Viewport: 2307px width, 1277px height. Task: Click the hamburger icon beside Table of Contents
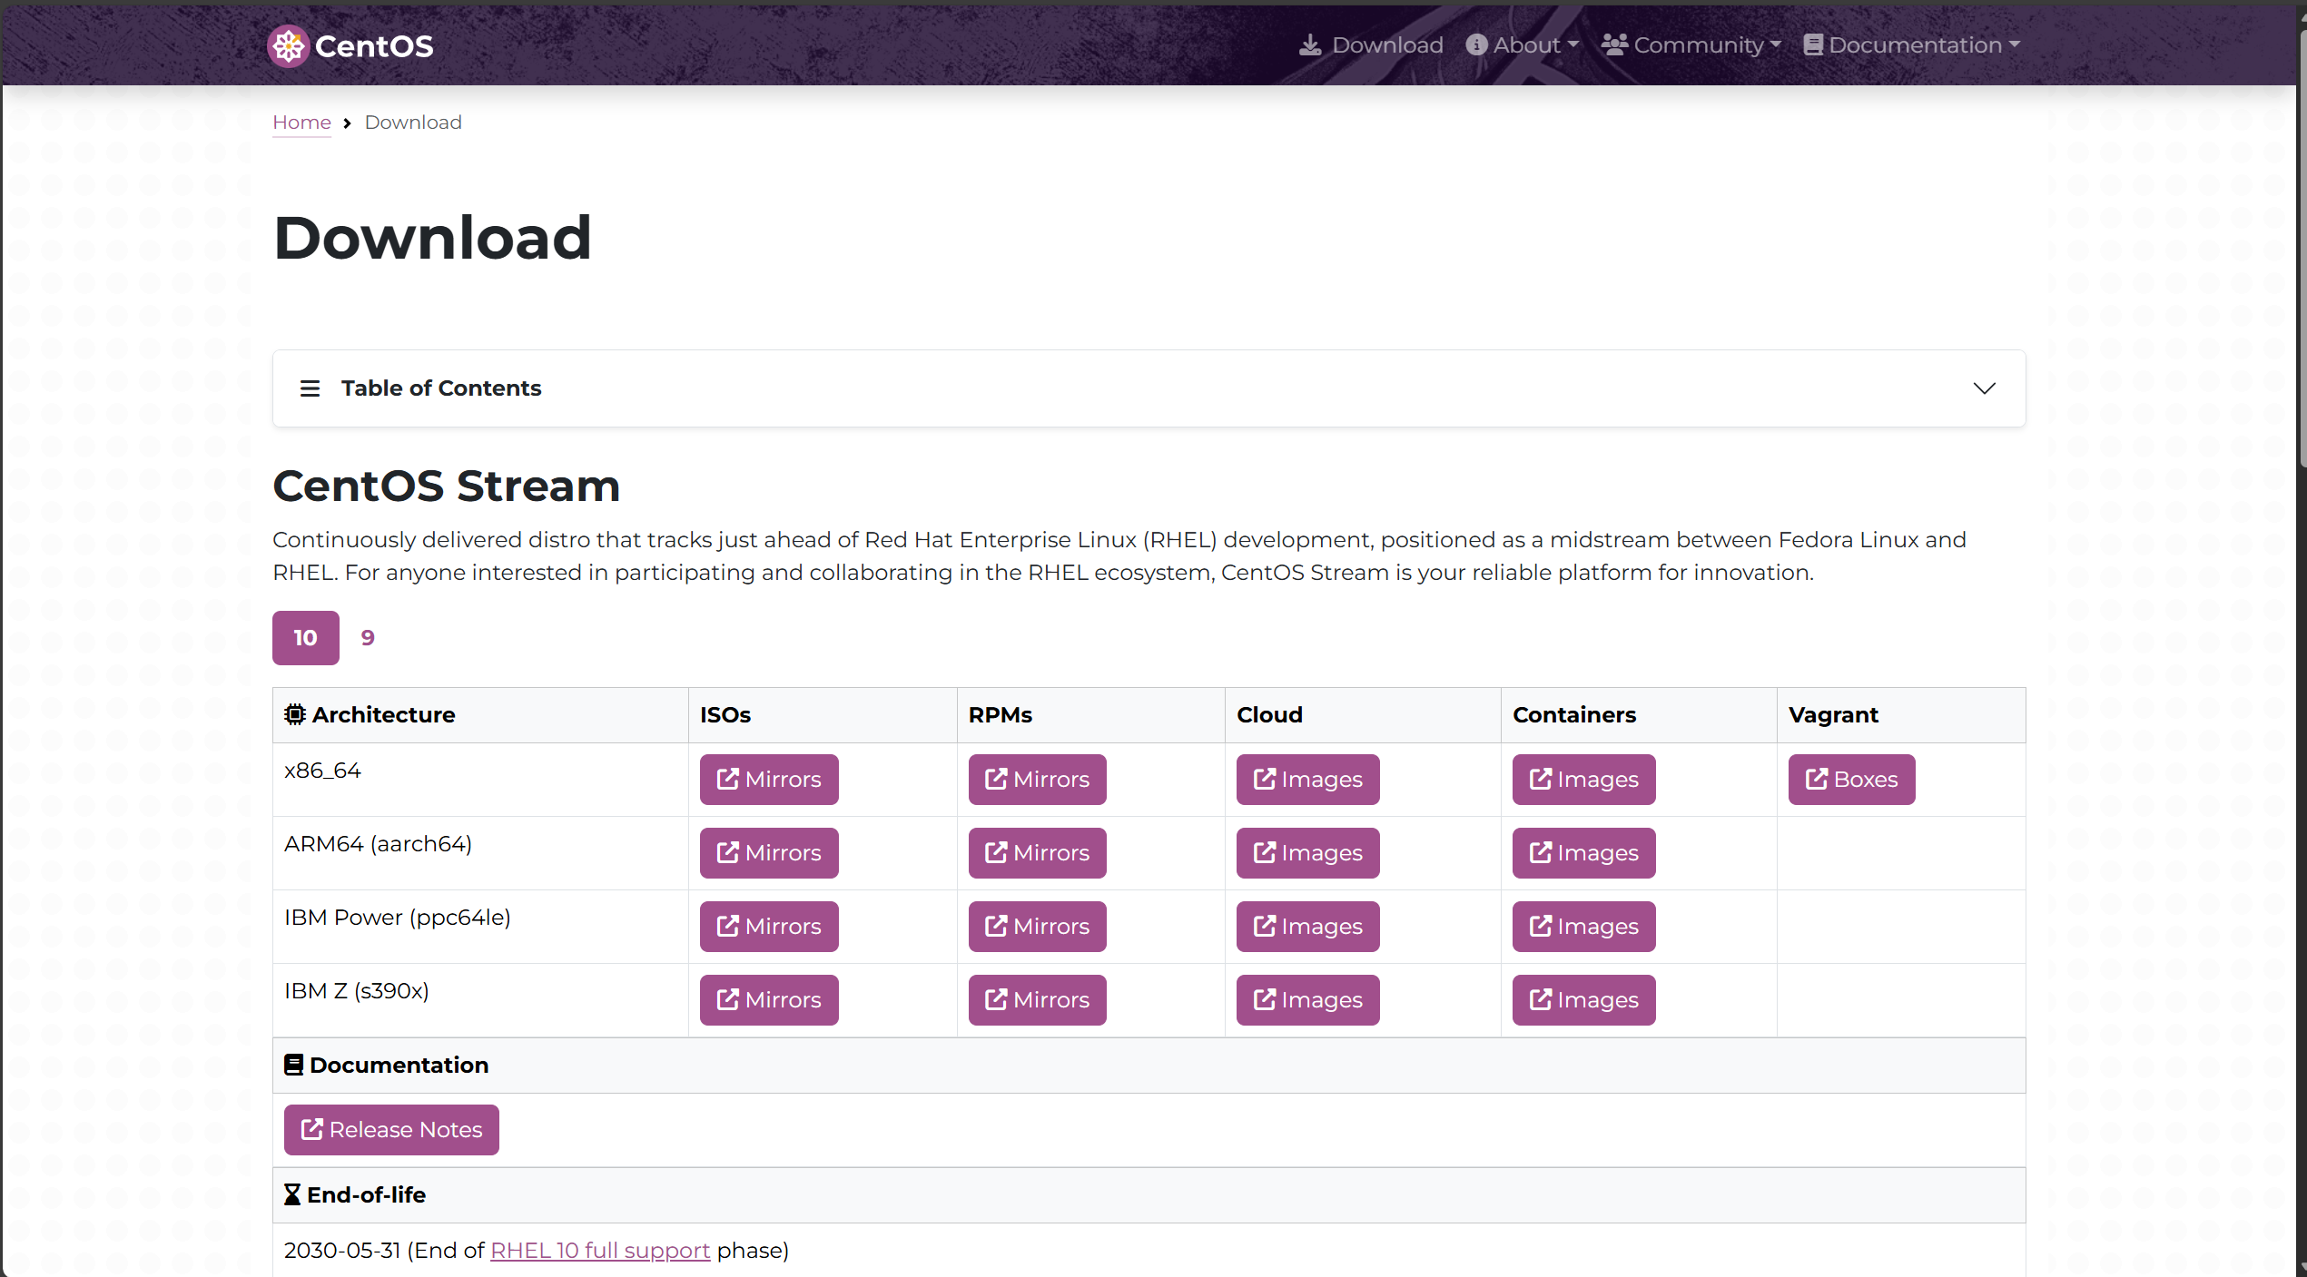point(310,388)
